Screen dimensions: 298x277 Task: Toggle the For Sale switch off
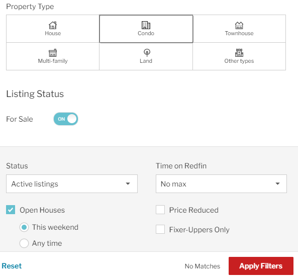click(66, 119)
